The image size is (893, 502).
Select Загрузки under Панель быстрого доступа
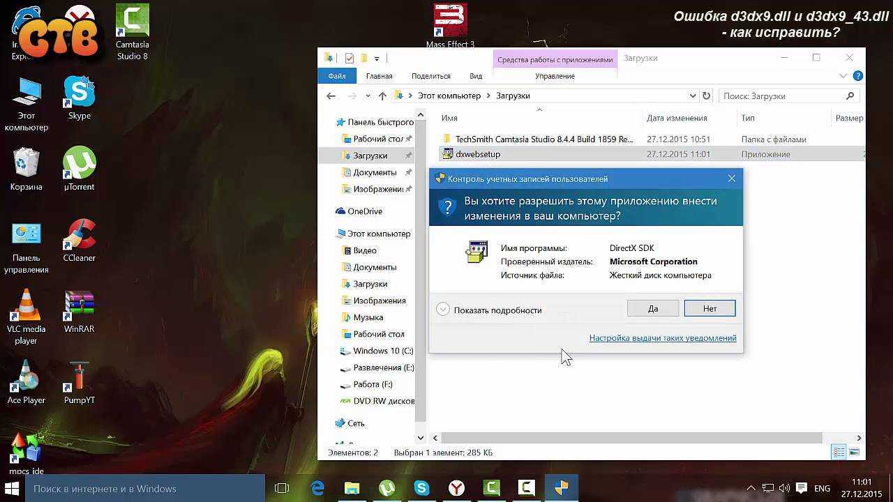[x=370, y=155]
